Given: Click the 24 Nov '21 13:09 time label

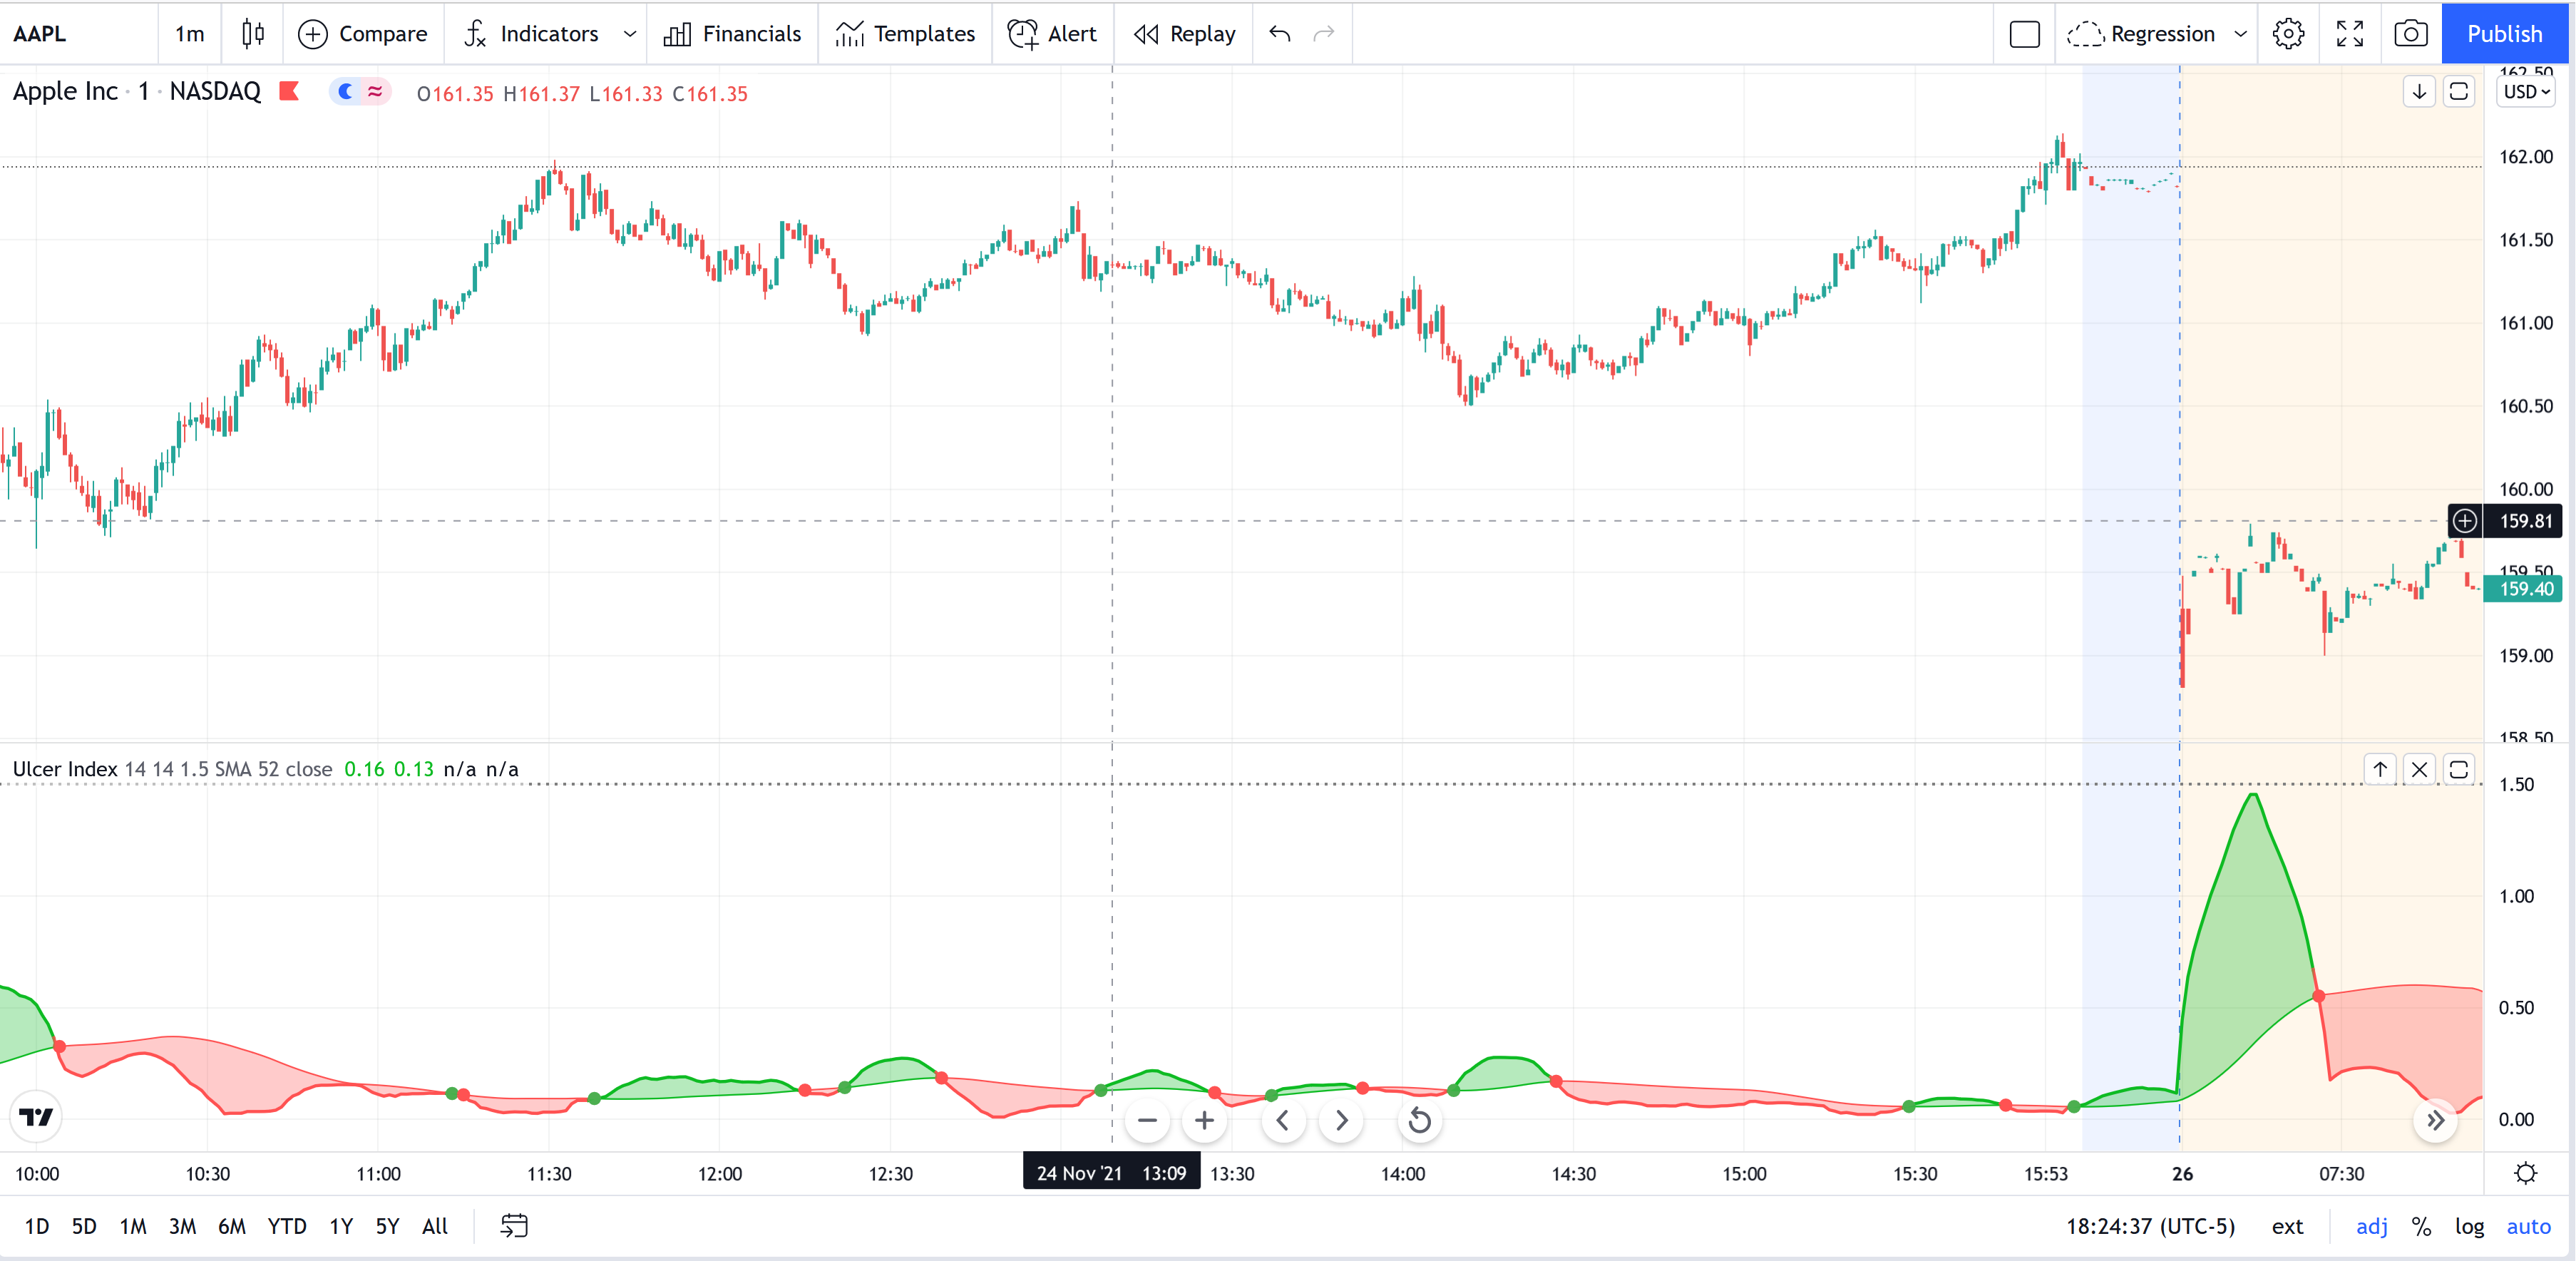Looking at the screenshot, I should 1111,1173.
